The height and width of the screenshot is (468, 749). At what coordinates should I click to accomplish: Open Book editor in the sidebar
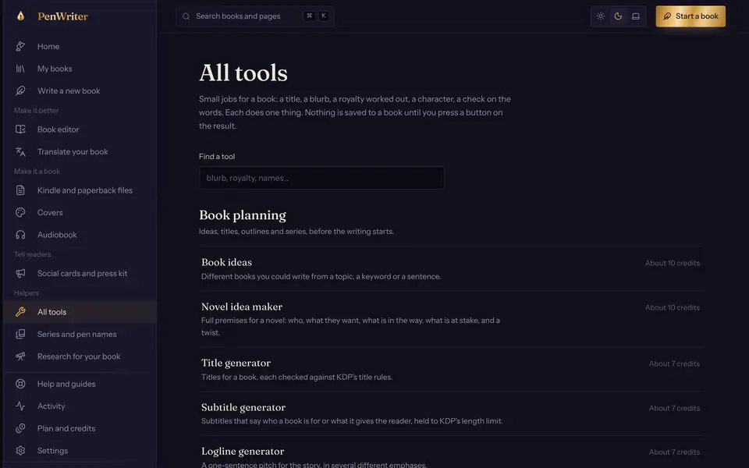click(80, 129)
